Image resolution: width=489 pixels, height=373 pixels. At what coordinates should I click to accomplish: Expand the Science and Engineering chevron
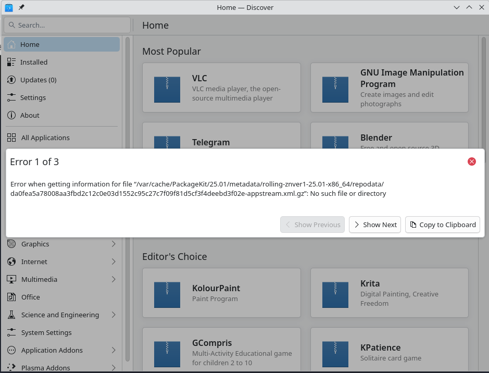114,315
